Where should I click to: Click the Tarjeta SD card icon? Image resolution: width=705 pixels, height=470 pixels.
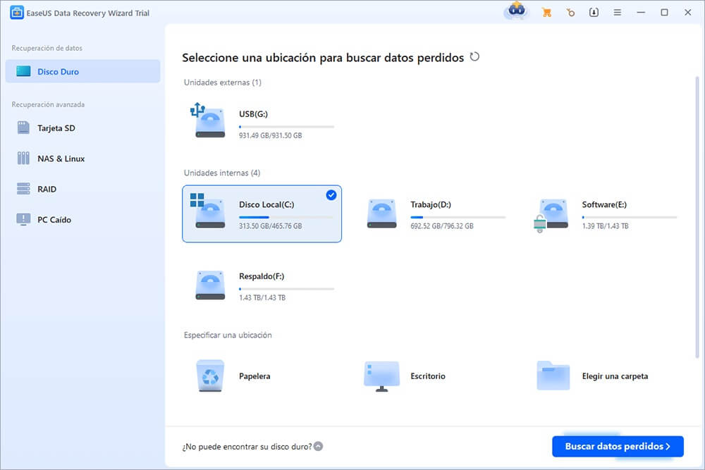[x=23, y=128]
